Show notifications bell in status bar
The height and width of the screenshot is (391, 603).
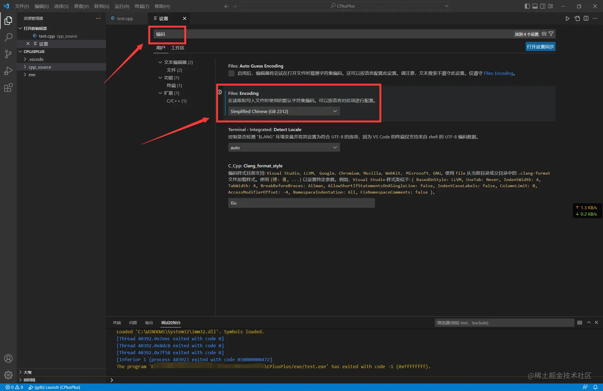click(595, 387)
